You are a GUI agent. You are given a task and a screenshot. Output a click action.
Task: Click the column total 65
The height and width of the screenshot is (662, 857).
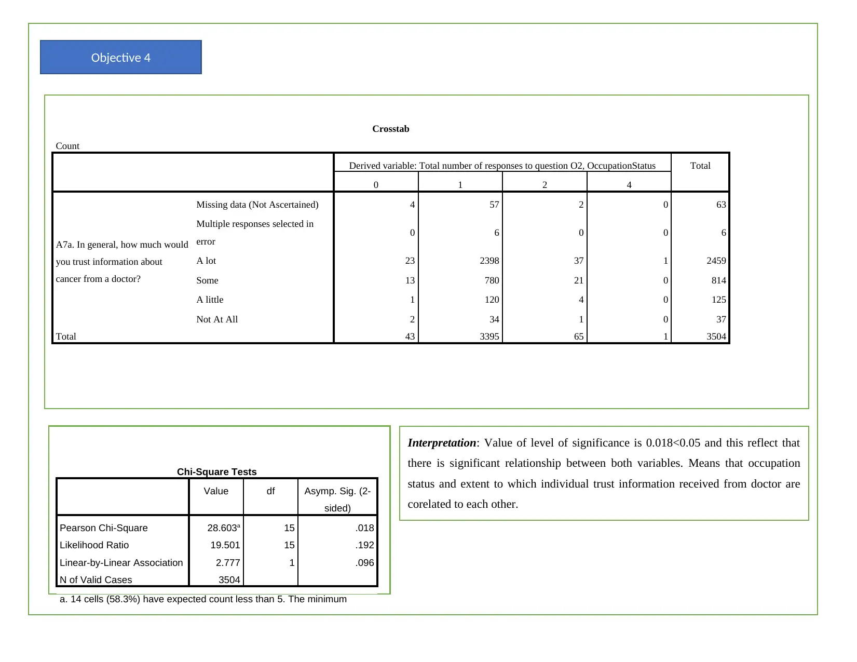[x=578, y=336]
